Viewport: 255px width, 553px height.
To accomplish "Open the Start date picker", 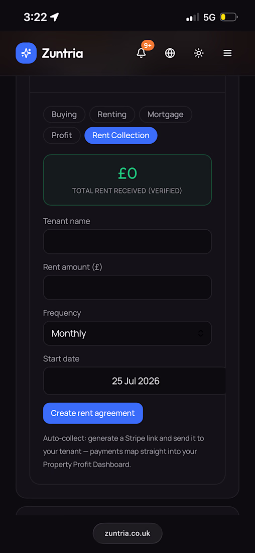I will pyautogui.click(x=135, y=381).
